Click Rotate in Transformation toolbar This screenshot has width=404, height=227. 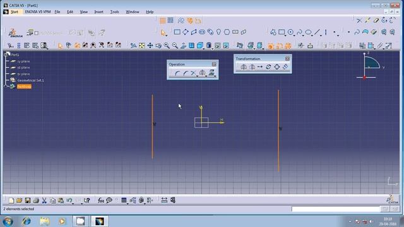point(268,67)
